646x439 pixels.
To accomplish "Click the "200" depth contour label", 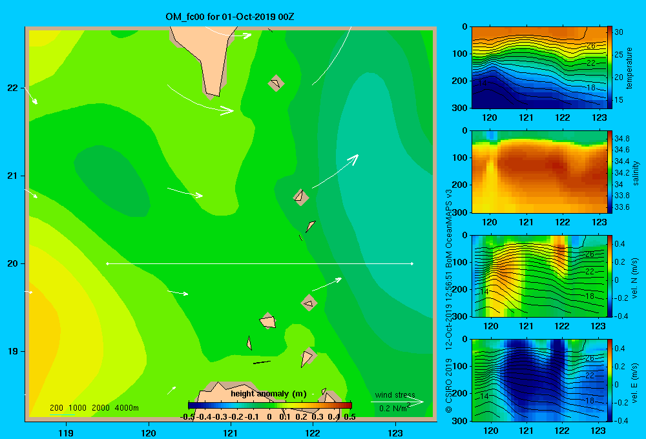I will click(56, 408).
